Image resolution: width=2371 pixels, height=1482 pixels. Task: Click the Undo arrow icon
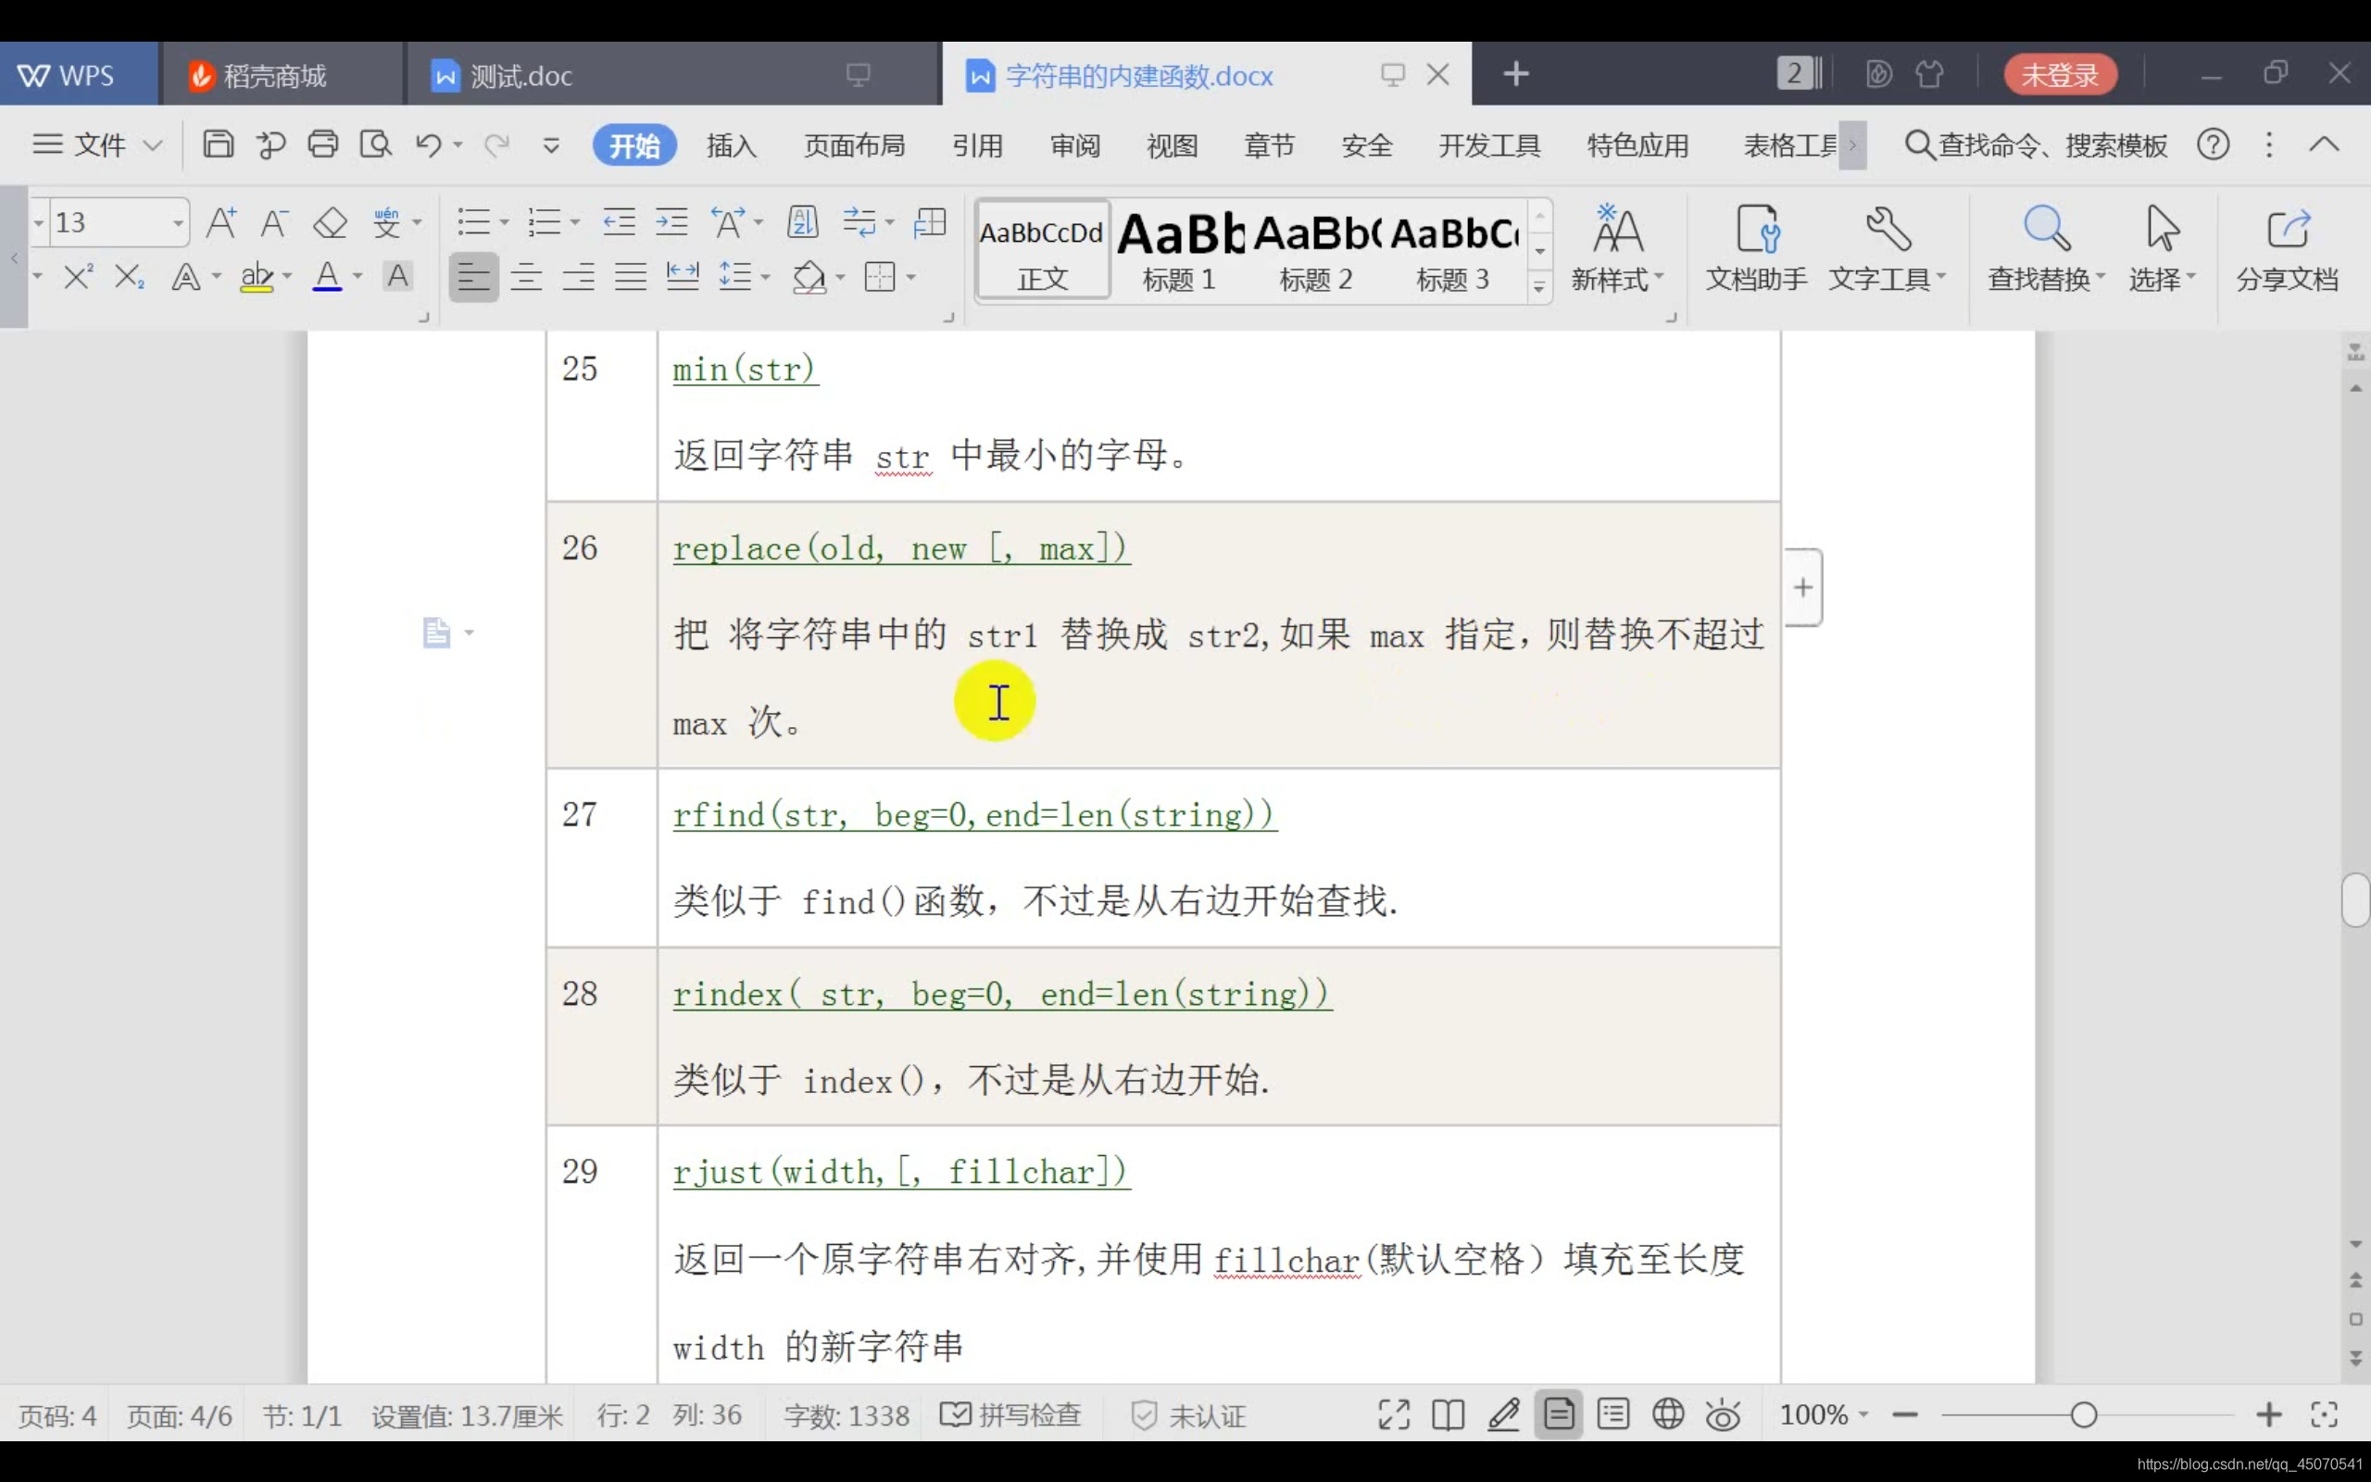tap(428, 145)
